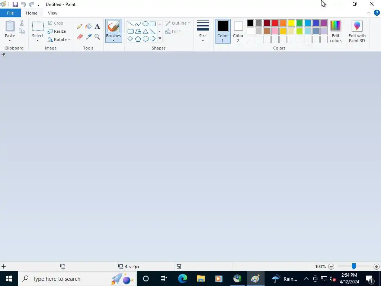
Task: Click the Redo arrow in title bar
Action: click(31, 4)
